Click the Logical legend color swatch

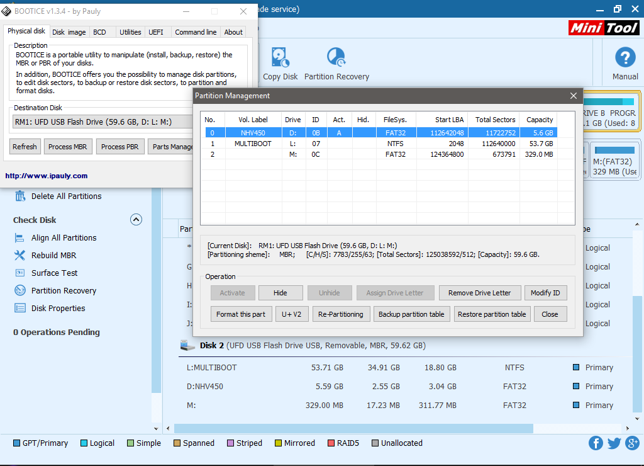(x=84, y=443)
